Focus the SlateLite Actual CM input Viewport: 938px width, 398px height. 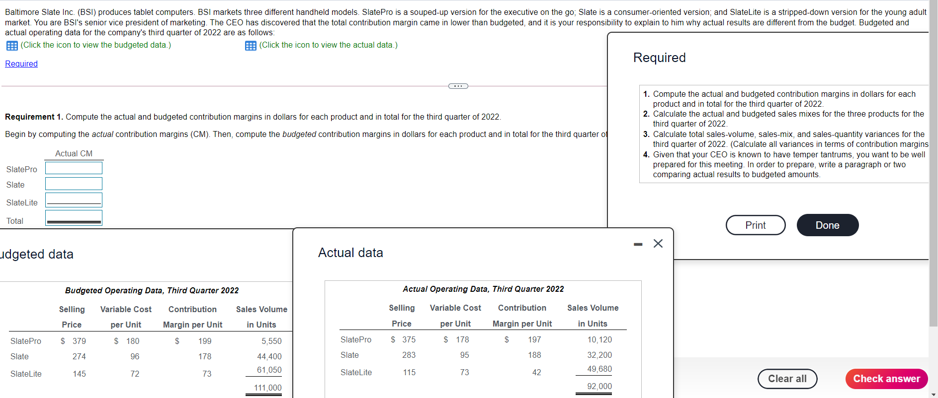[x=74, y=200]
